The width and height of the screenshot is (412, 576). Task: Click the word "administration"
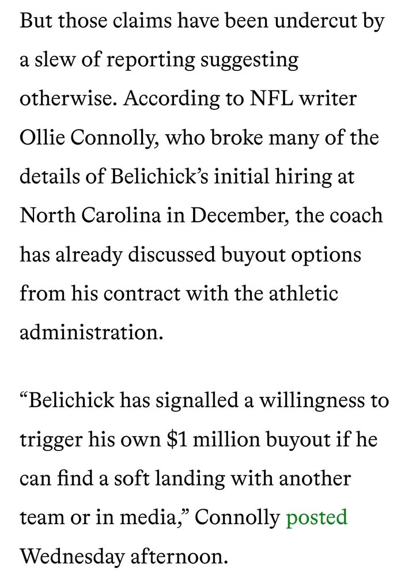click(x=88, y=332)
